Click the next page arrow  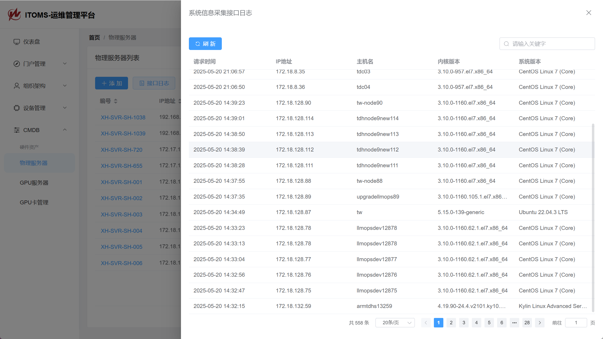click(x=540, y=323)
